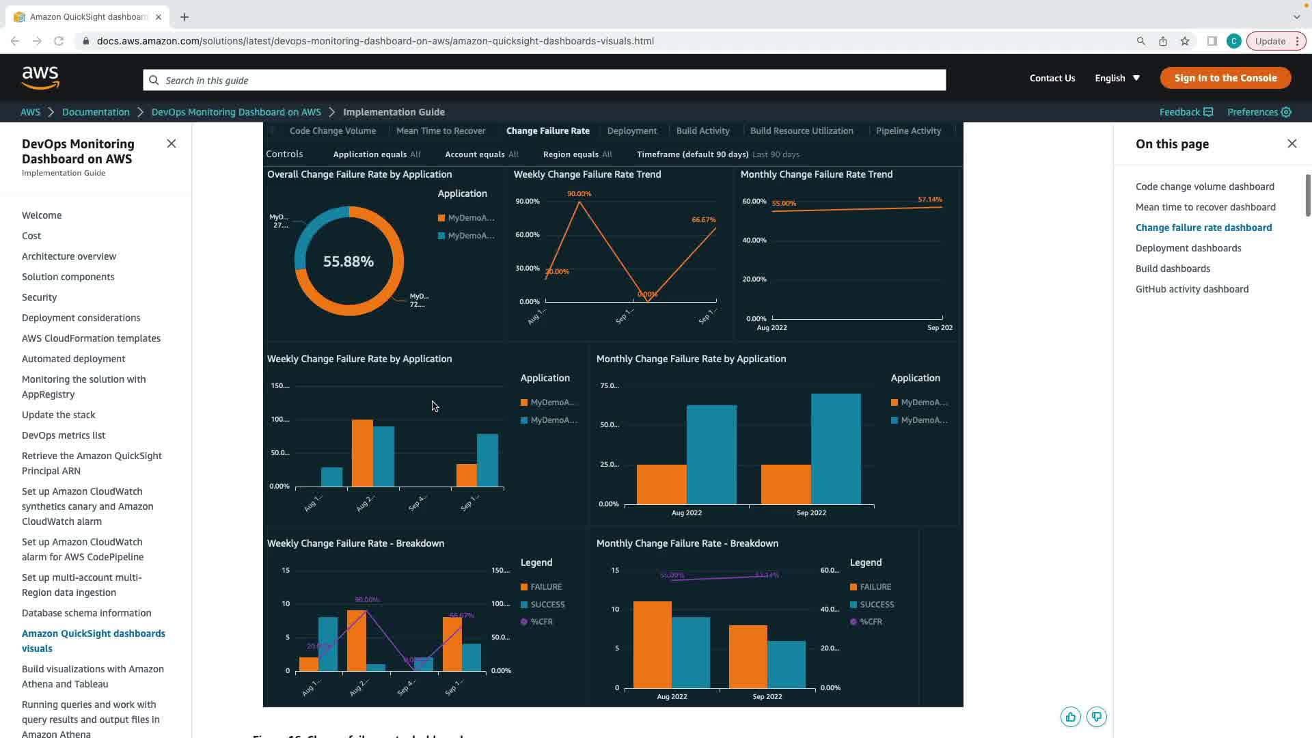Image resolution: width=1312 pixels, height=738 pixels.
Task: Open the English language dropdown
Action: pos(1117,78)
